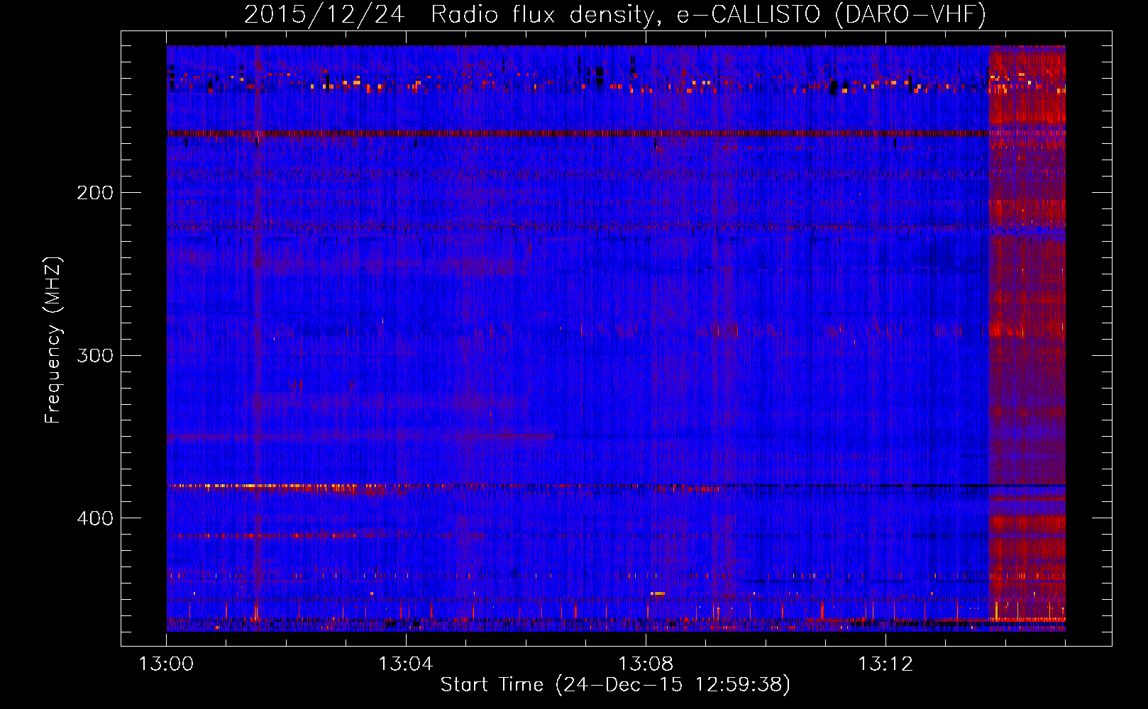Click the 'Frequency (MHZ)' axis label
Image resolution: width=1148 pixels, height=709 pixels.
[x=53, y=340]
